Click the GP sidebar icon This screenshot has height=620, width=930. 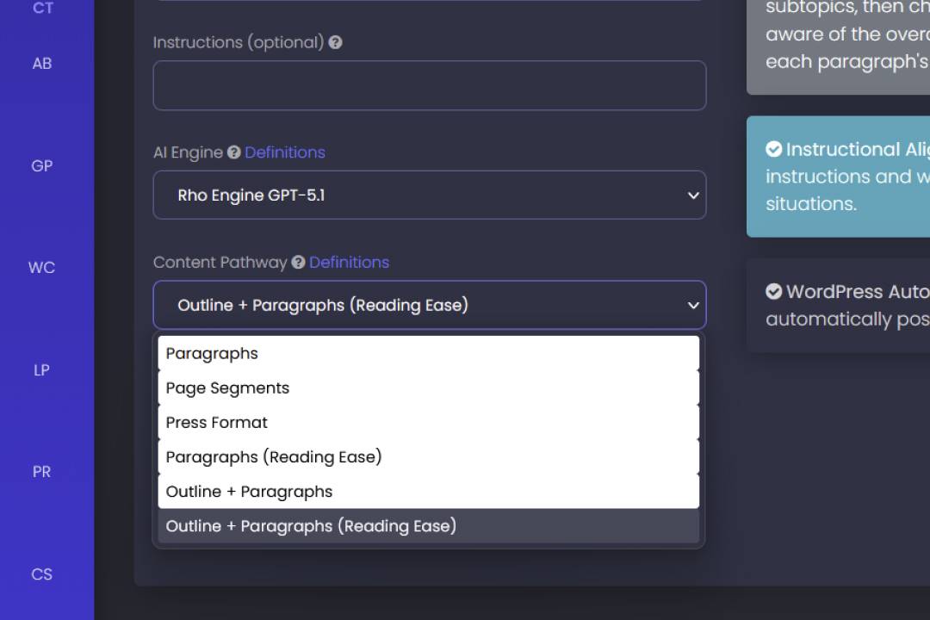(40, 165)
